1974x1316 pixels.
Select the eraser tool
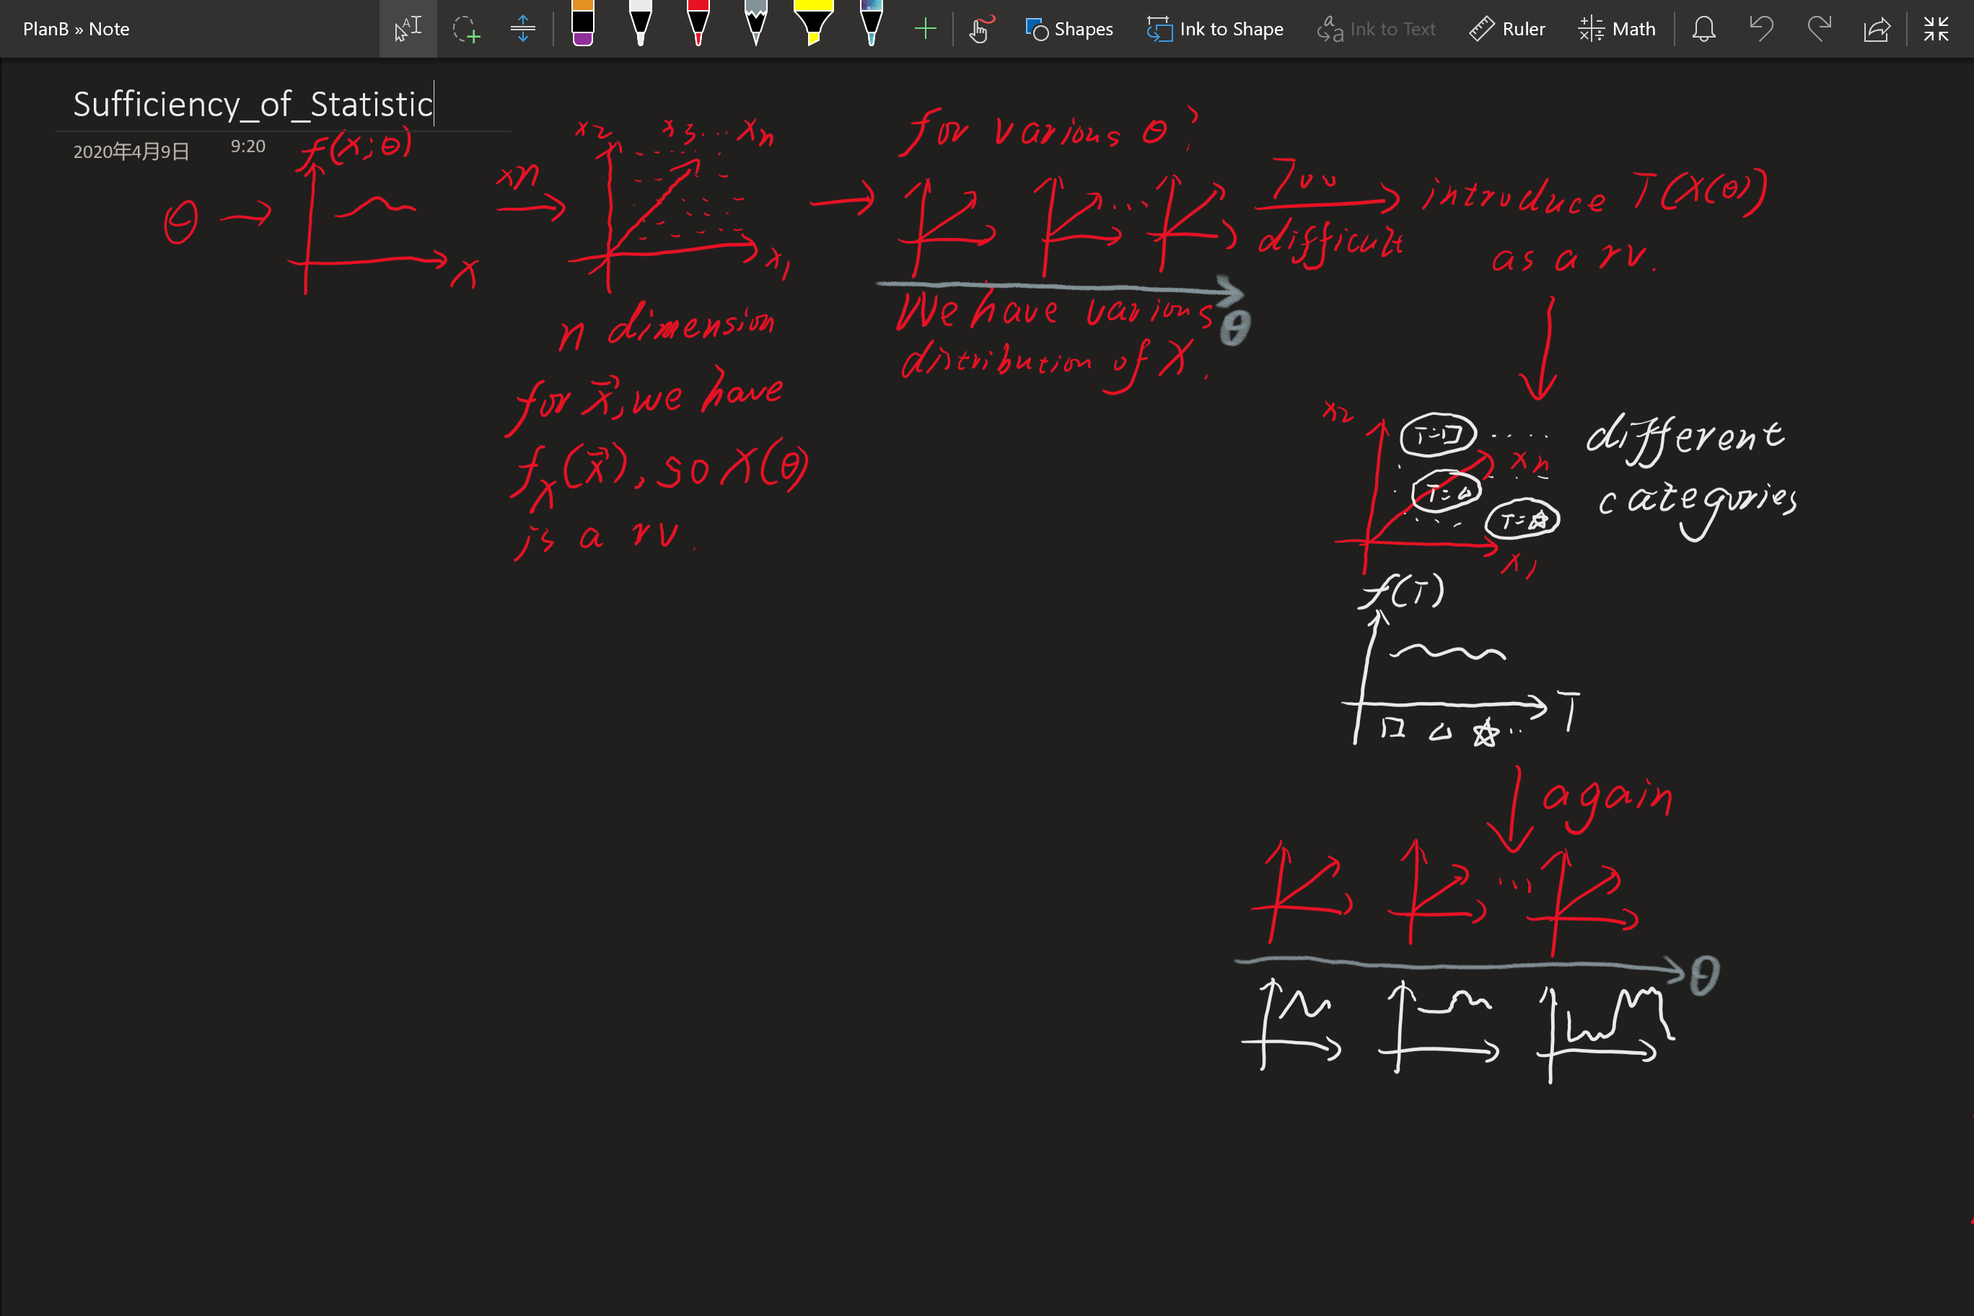582,27
